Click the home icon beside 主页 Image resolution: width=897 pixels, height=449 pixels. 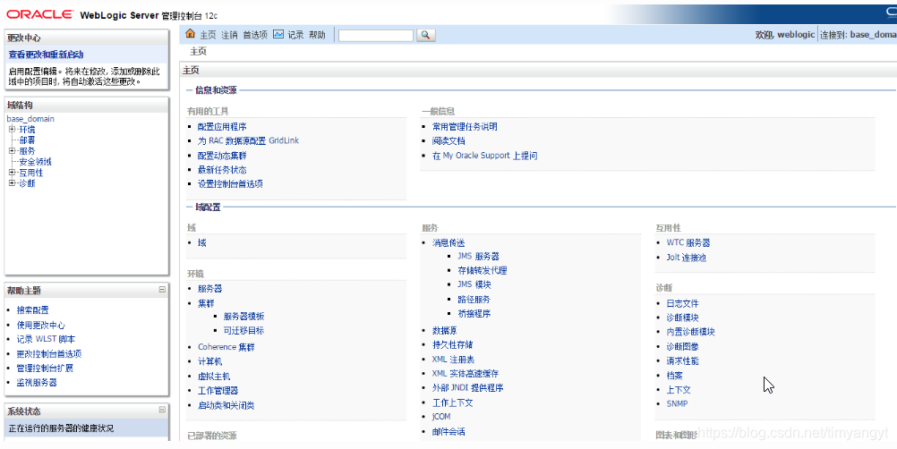[x=191, y=34]
